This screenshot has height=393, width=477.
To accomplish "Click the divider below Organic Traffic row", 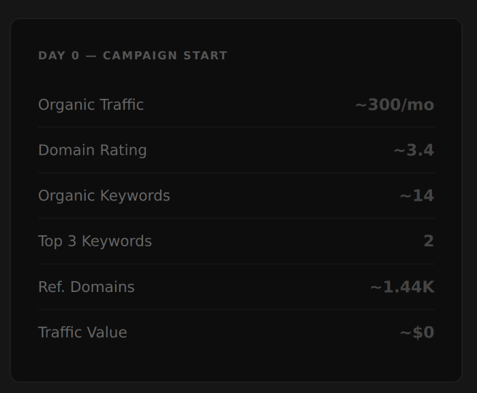I will (x=236, y=127).
